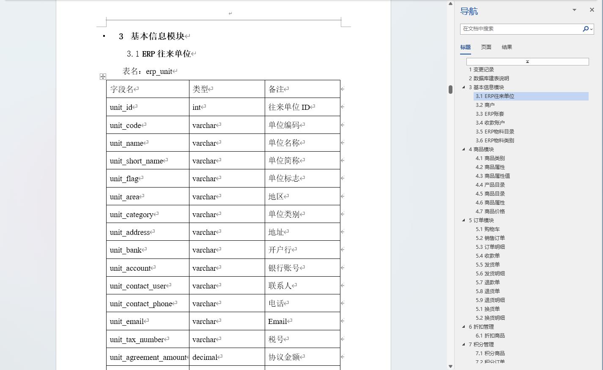Switch to the 标题 tab
Image resolution: width=603 pixels, height=370 pixels.
(466, 47)
